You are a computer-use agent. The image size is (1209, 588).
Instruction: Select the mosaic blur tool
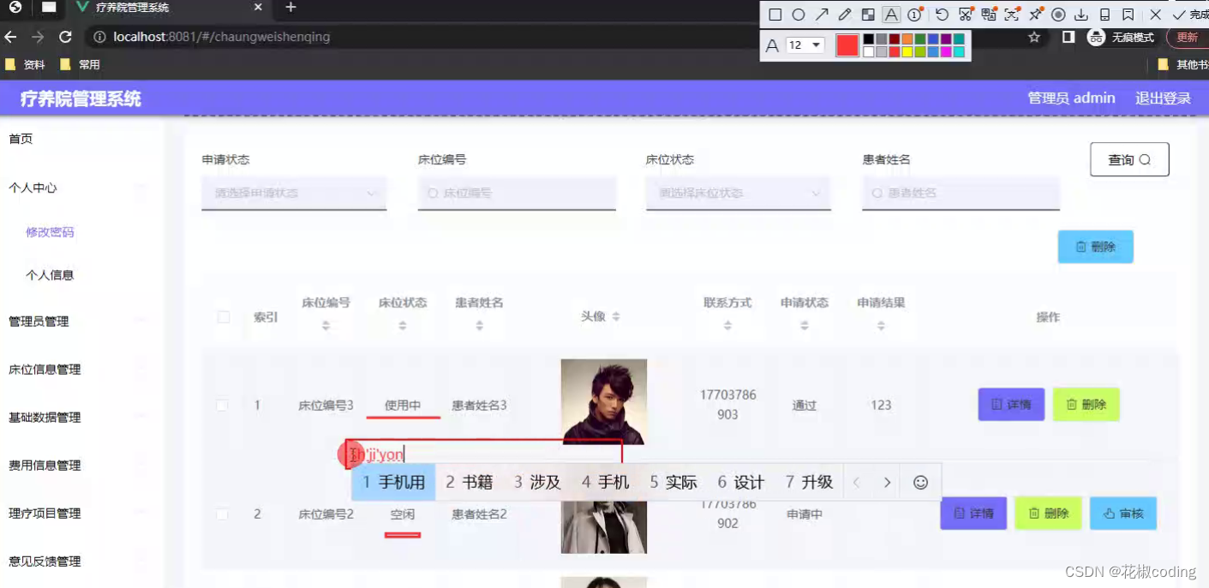868,15
